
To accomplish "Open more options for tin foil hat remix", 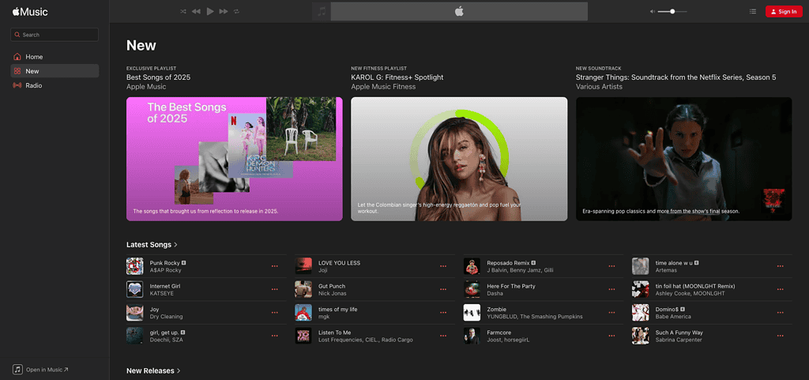I will pyautogui.click(x=780, y=289).
